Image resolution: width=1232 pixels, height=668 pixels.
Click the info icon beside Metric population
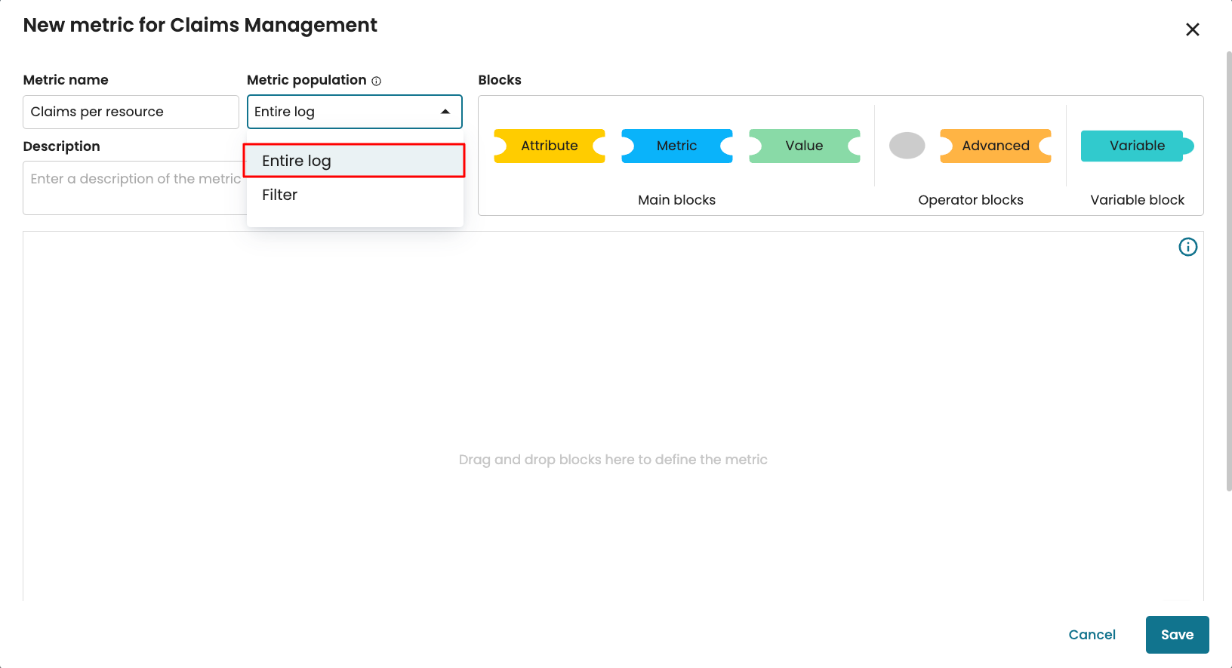(x=376, y=81)
